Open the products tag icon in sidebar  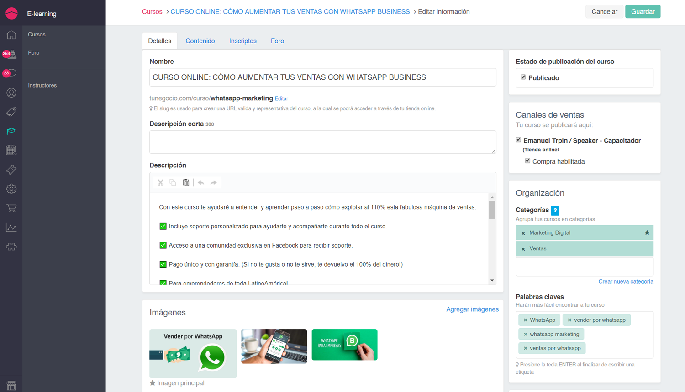pyautogui.click(x=11, y=112)
